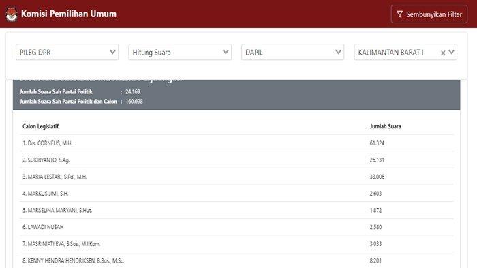
Task: Click vote count 1.872
Action: (375, 210)
